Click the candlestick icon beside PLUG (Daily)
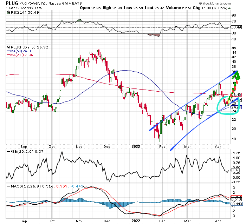This screenshot has height=224, width=246. (8, 47)
